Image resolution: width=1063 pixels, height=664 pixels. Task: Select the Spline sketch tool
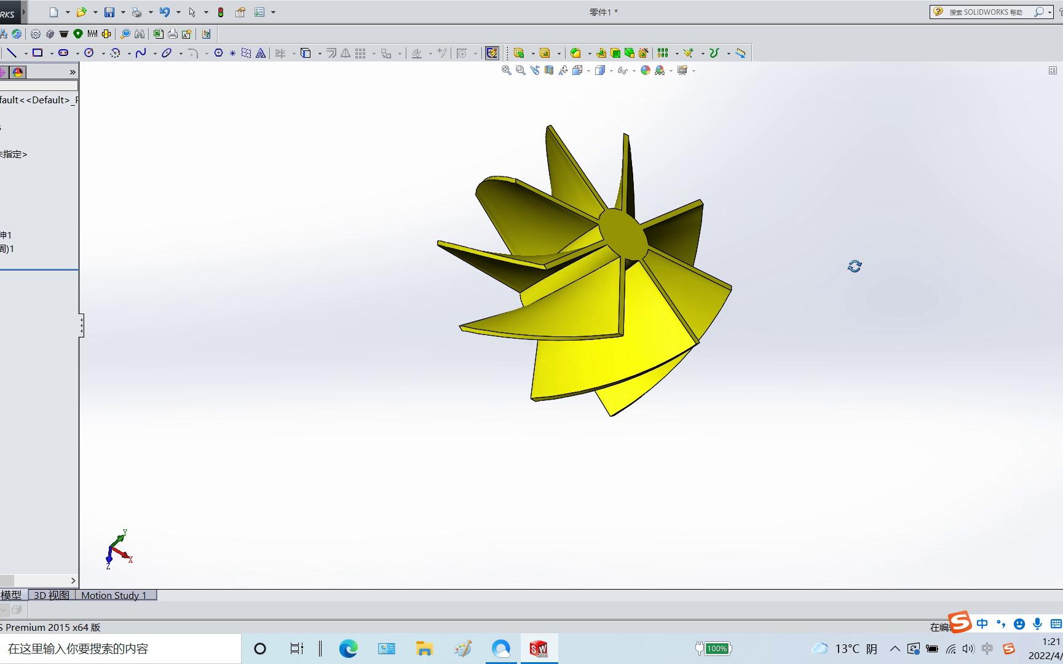click(x=141, y=53)
